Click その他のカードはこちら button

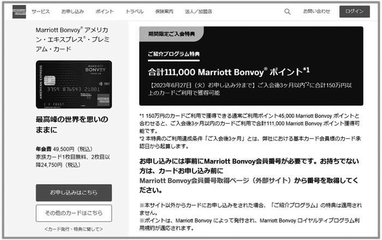pos(74,213)
